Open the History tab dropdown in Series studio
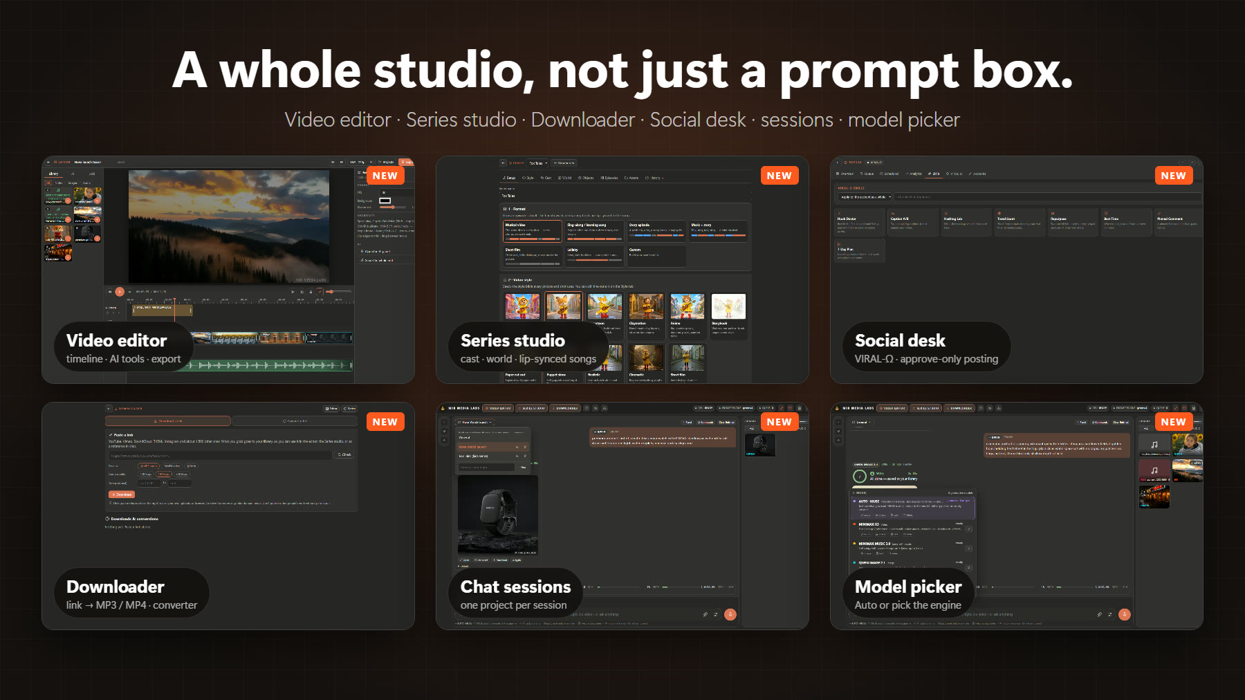Viewport: 1245px width, 700px height. pyautogui.click(x=654, y=178)
